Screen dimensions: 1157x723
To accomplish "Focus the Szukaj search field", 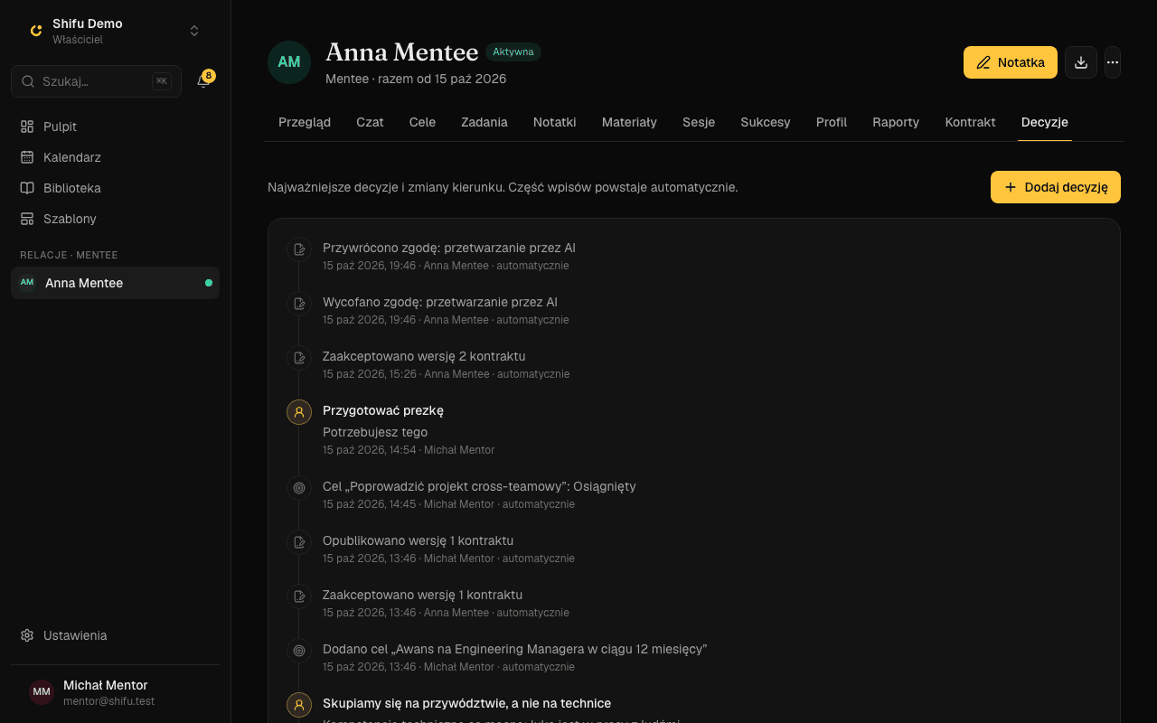I will (96, 81).
